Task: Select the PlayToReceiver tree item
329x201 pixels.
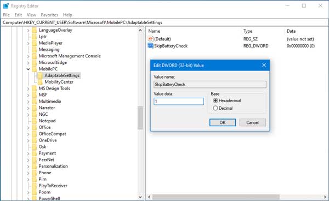Action: 53,186
